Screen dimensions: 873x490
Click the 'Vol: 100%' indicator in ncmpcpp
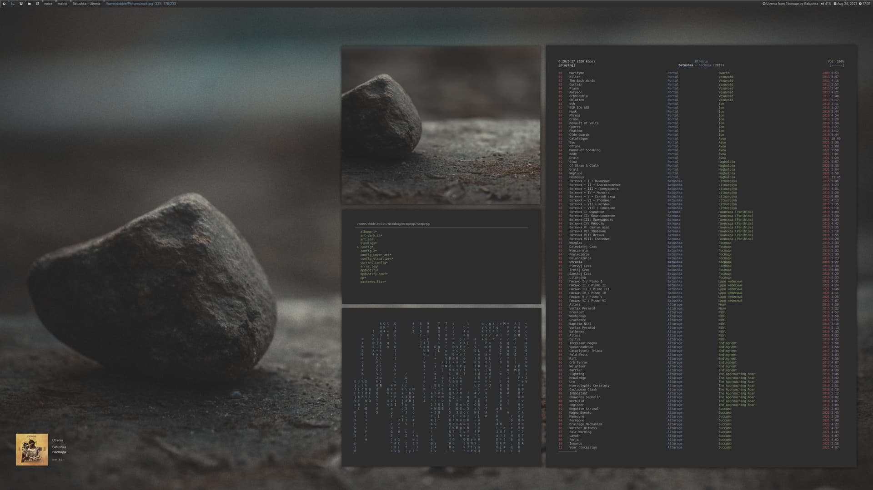pyautogui.click(x=836, y=61)
